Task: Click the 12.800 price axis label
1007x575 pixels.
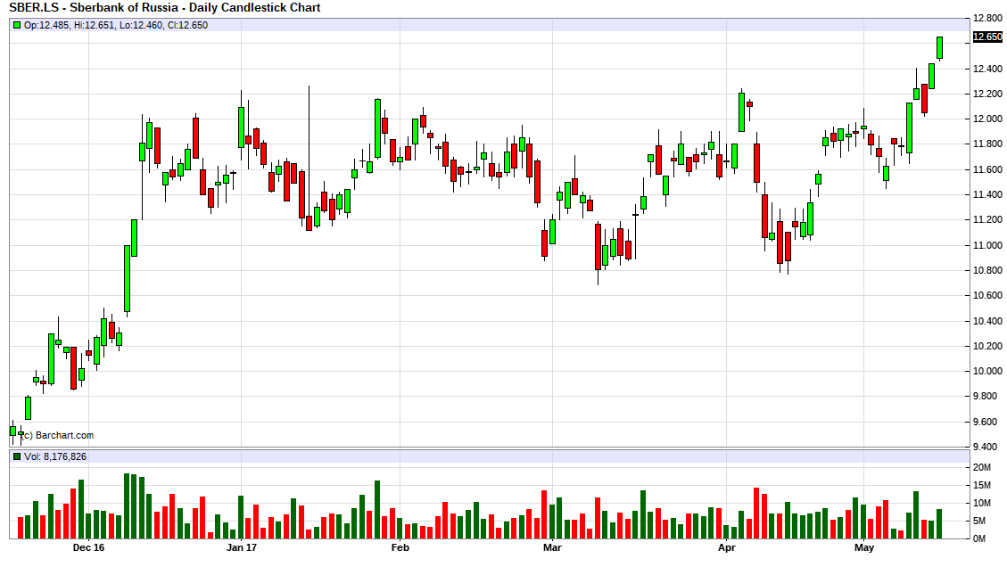Action: click(987, 18)
